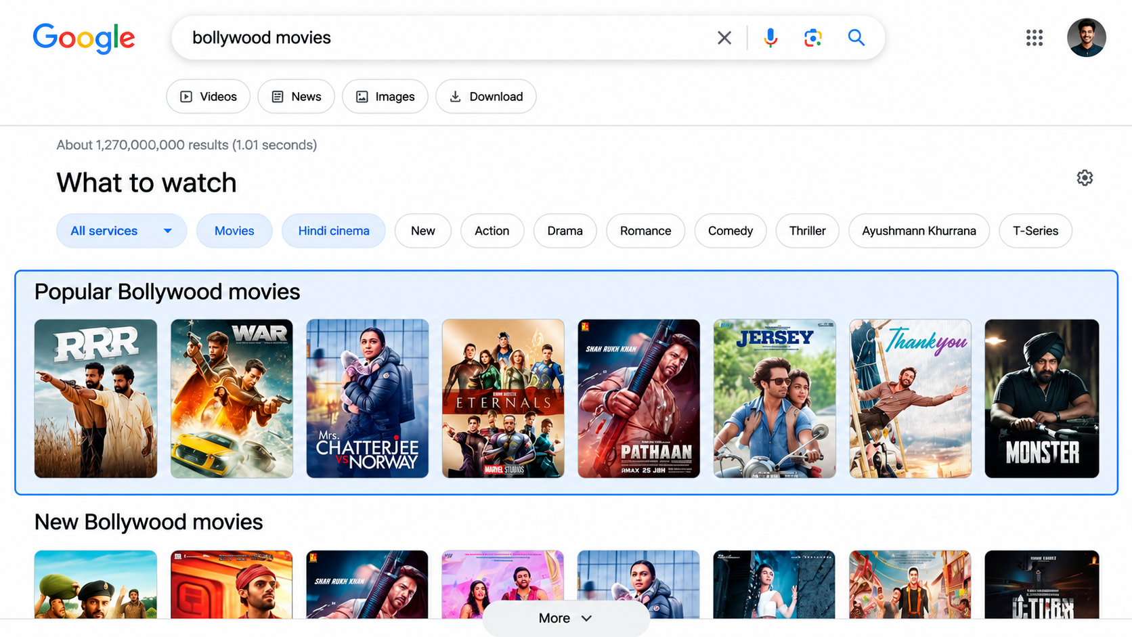Click the What to watch heading

tap(146, 183)
